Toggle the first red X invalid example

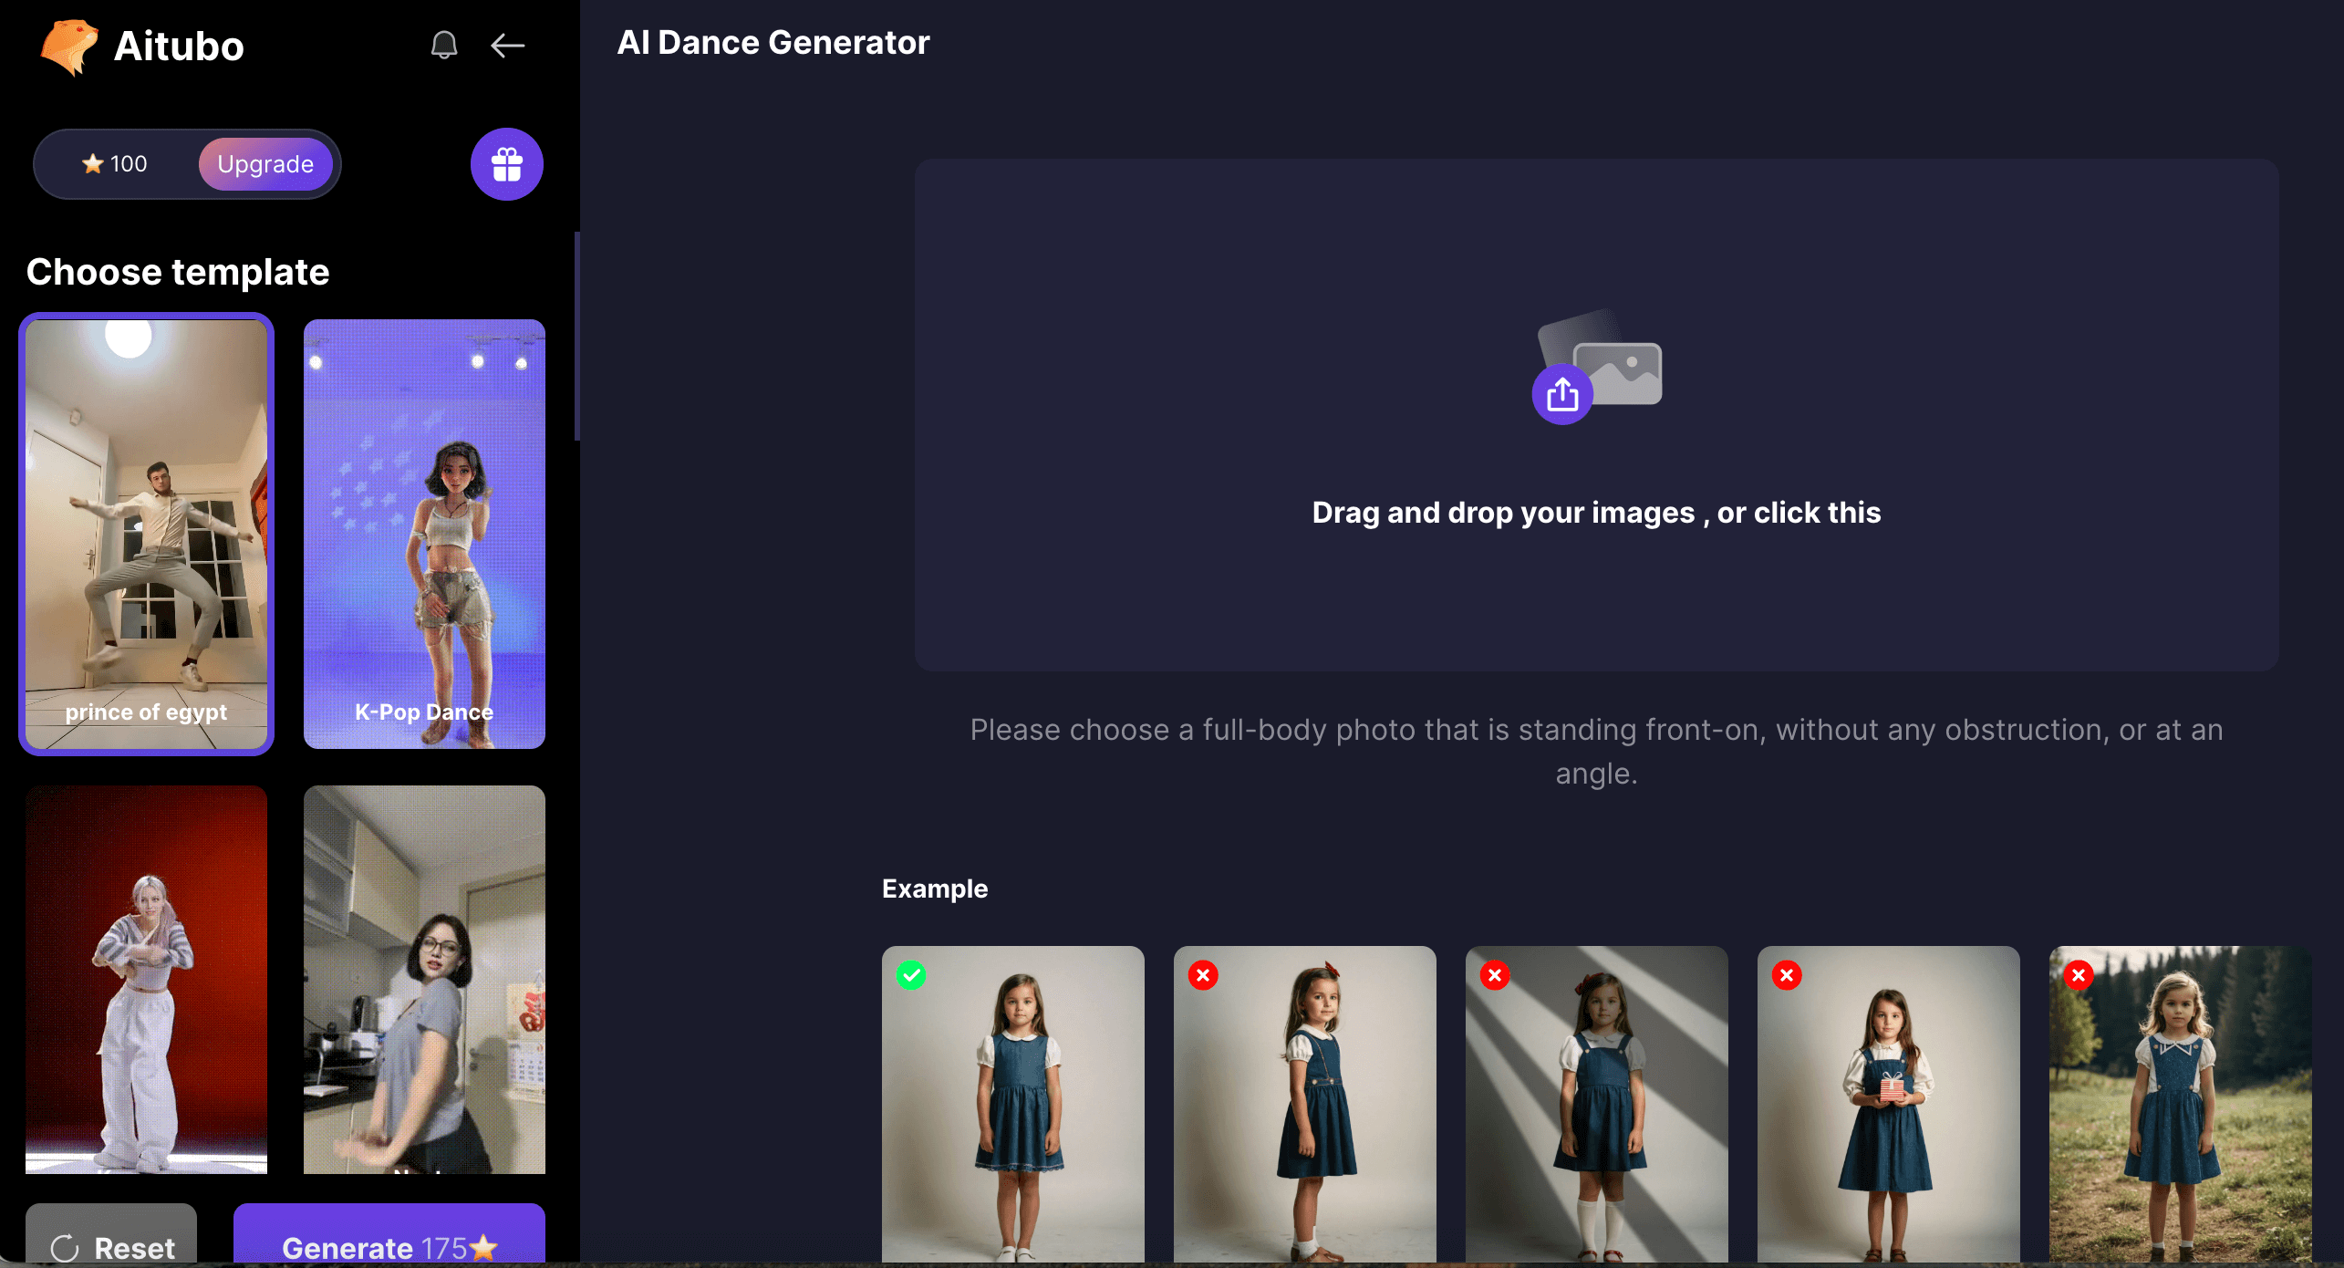(x=1202, y=976)
